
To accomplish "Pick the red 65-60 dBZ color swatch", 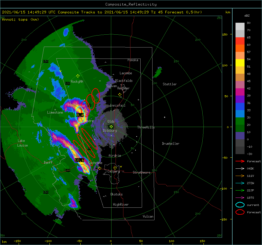I will pos(240,41).
